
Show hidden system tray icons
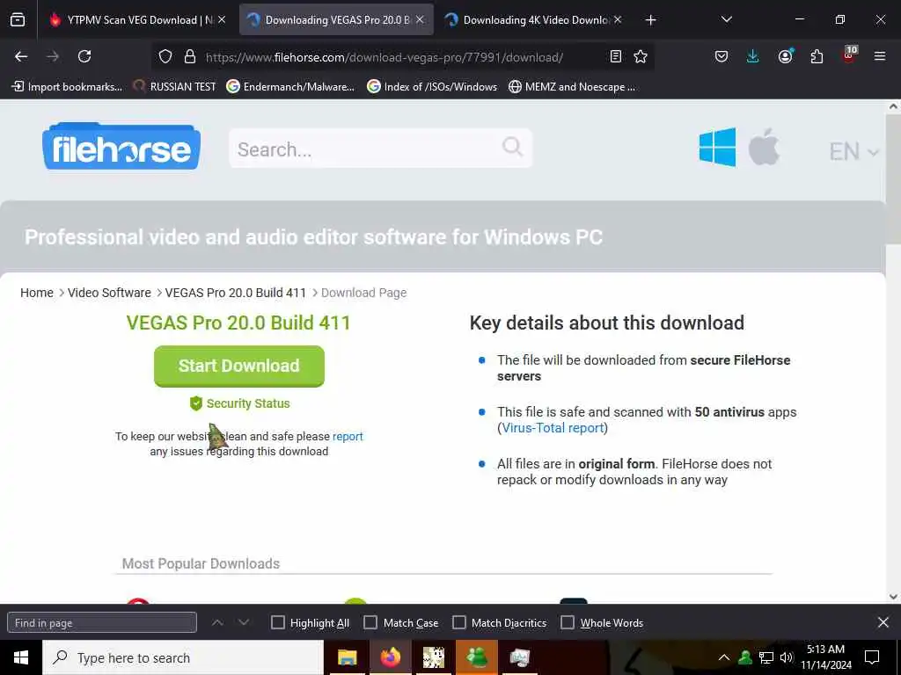[724, 657]
